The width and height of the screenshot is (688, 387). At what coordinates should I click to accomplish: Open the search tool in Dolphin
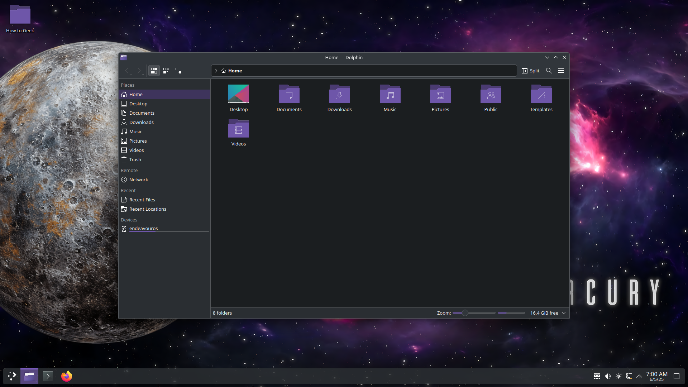point(549,71)
